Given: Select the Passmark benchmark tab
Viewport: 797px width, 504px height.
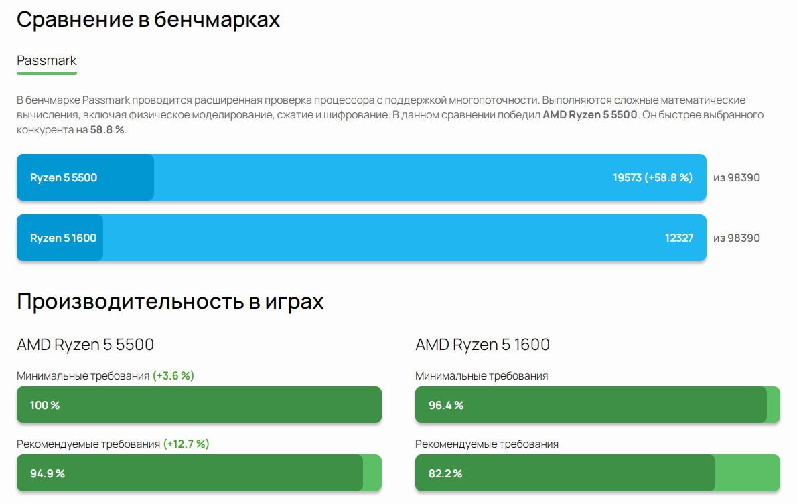Looking at the screenshot, I should (x=46, y=60).
